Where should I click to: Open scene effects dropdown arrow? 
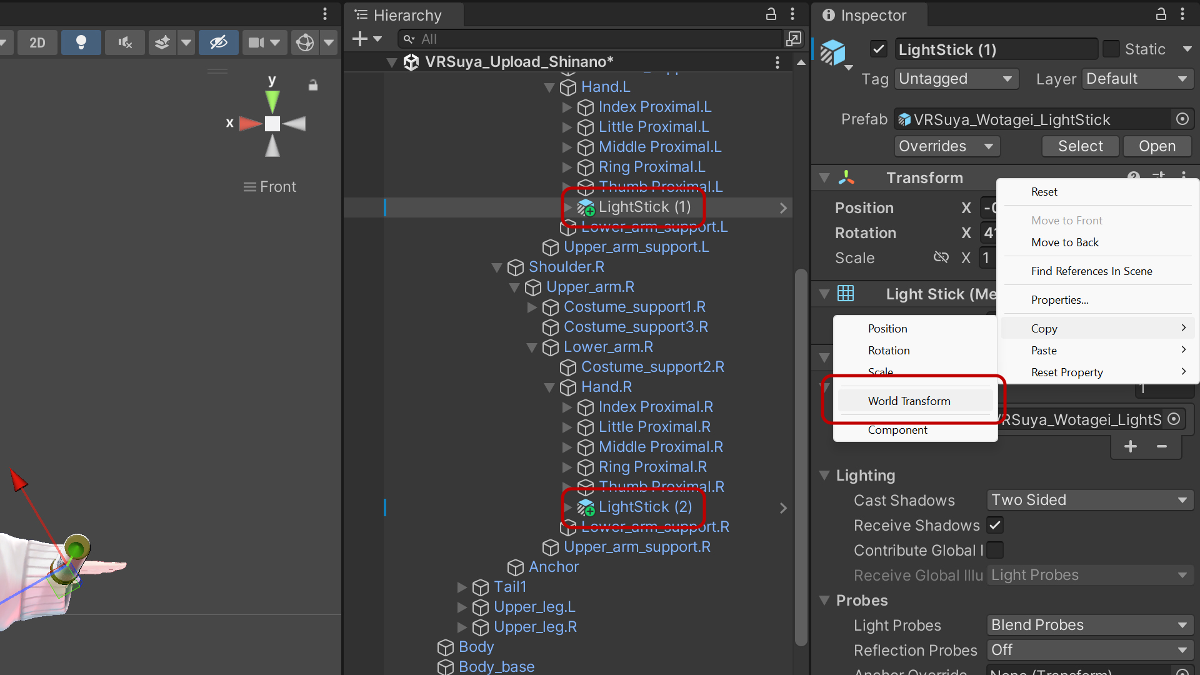186,42
